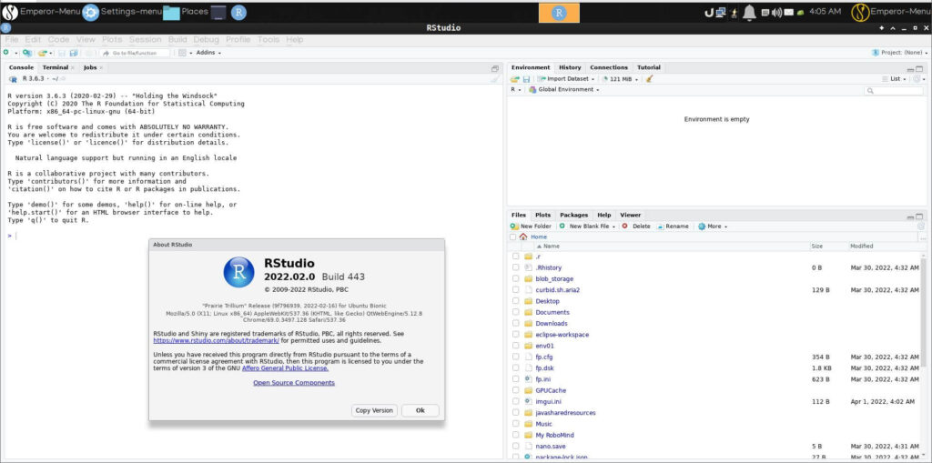Image resolution: width=932 pixels, height=463 pixels.
Task: Click the mail envelope icon in system tray
Action: 789,12
